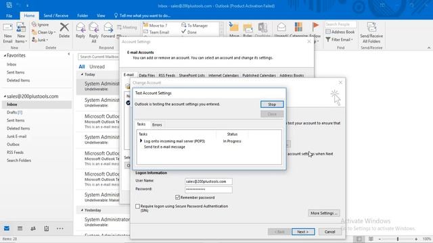Switch to People view in navigation bar
Screen dimensions: 433x243
coord(33,228)
